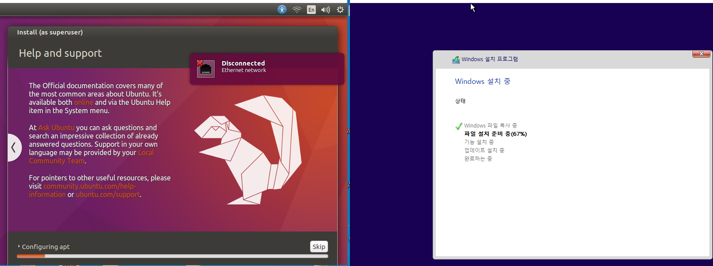Open the sound volume indicator
The width and height of the screenshot is (713, 266).
(x=325, y=10)
